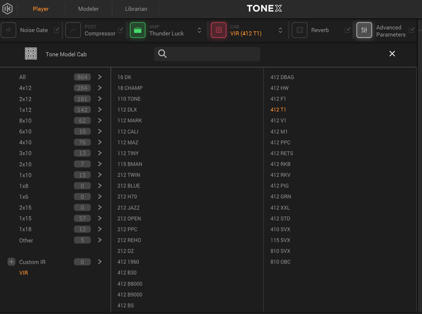Choose the 412 V1 cabinet
The height and width of the screenshot is (314, 422).
(x=279, y=121)
